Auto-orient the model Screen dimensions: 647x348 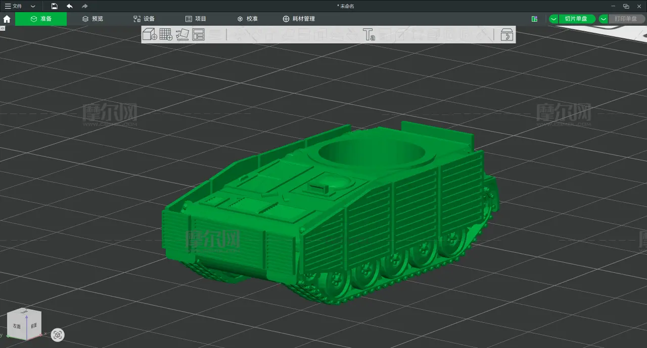182,34
